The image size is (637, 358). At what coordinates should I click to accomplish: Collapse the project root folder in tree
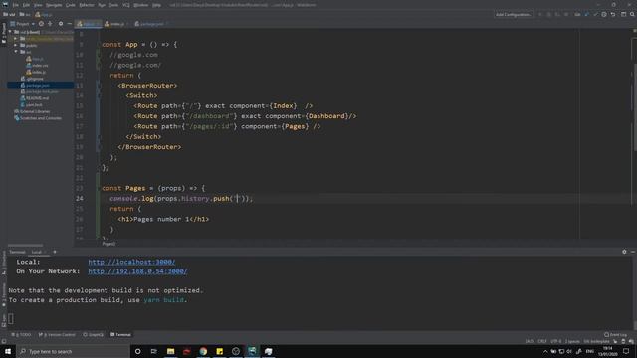tap(10, 32)
